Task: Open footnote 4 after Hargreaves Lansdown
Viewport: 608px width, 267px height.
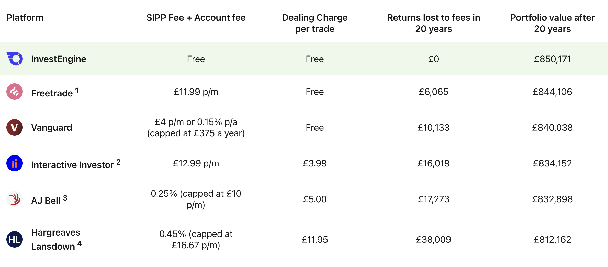Action: click(80, 244)
